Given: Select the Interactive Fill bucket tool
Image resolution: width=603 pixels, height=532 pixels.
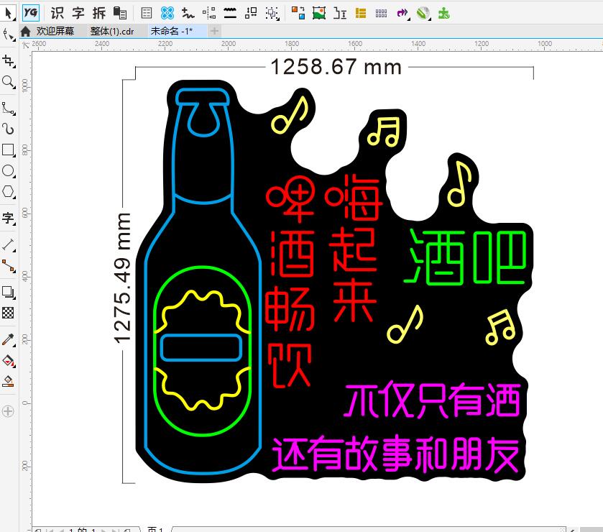Looking at the screenshot, I should point(9,361).
